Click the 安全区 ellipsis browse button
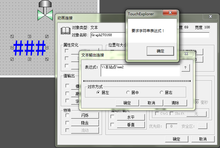This screenshot has height=148, width=220. click(202, 126)
